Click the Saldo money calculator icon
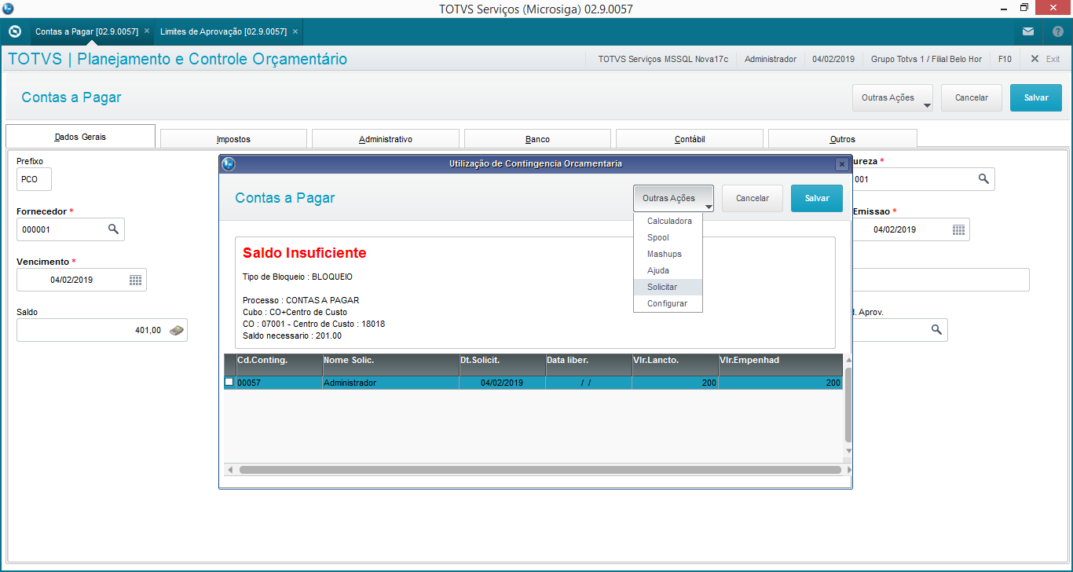This screenshot has width=1073, height=572. (178, 330)
